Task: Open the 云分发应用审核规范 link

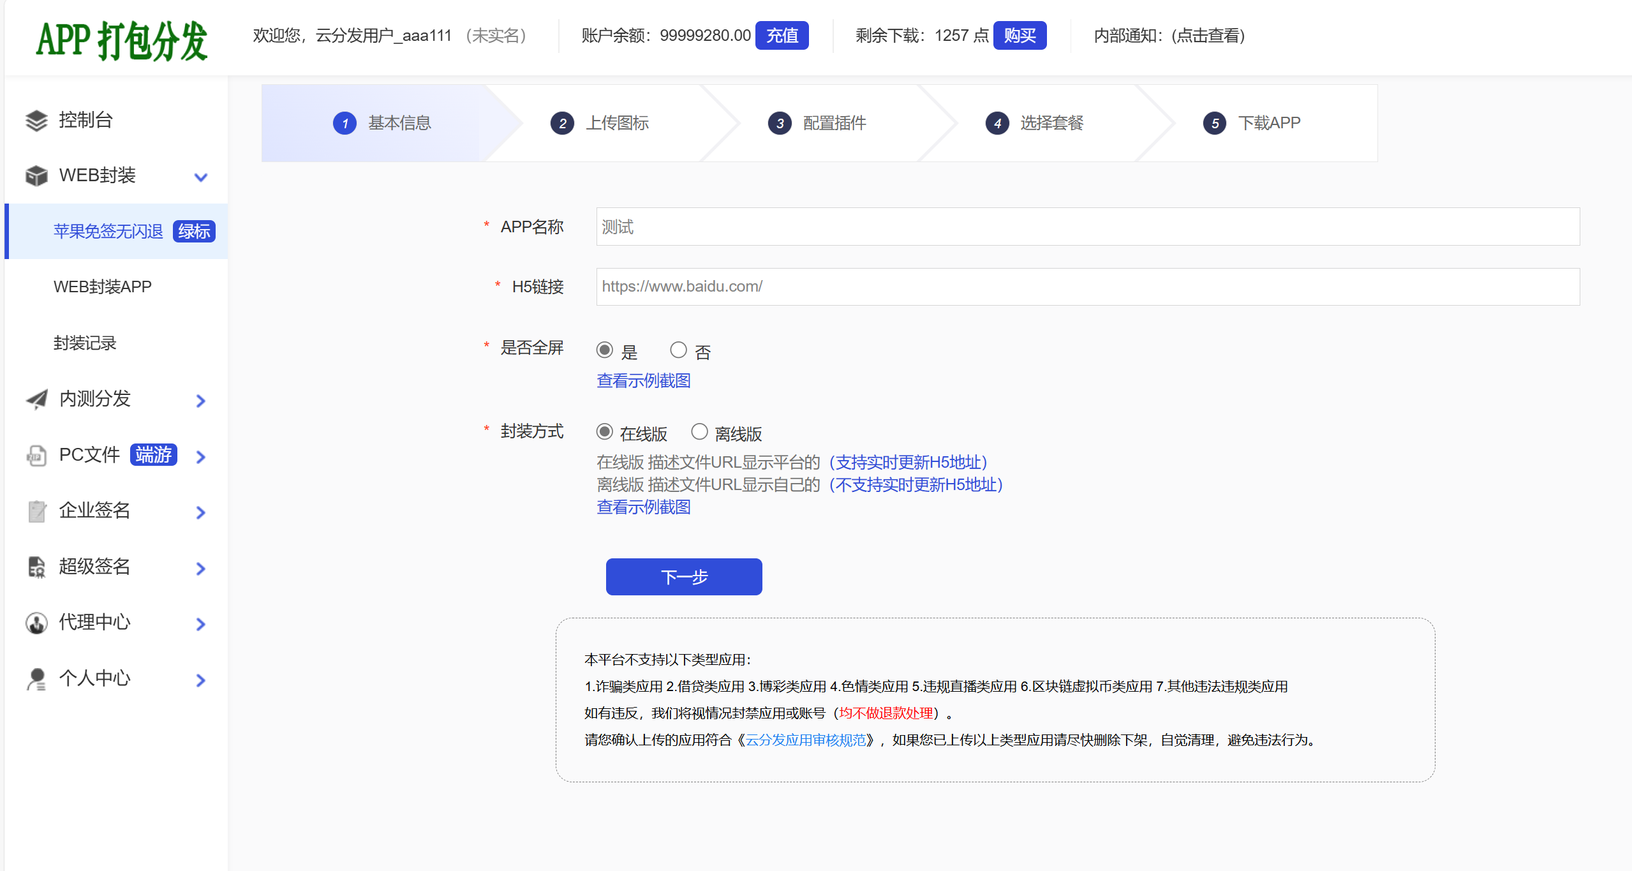Action: tap(805, 740)
